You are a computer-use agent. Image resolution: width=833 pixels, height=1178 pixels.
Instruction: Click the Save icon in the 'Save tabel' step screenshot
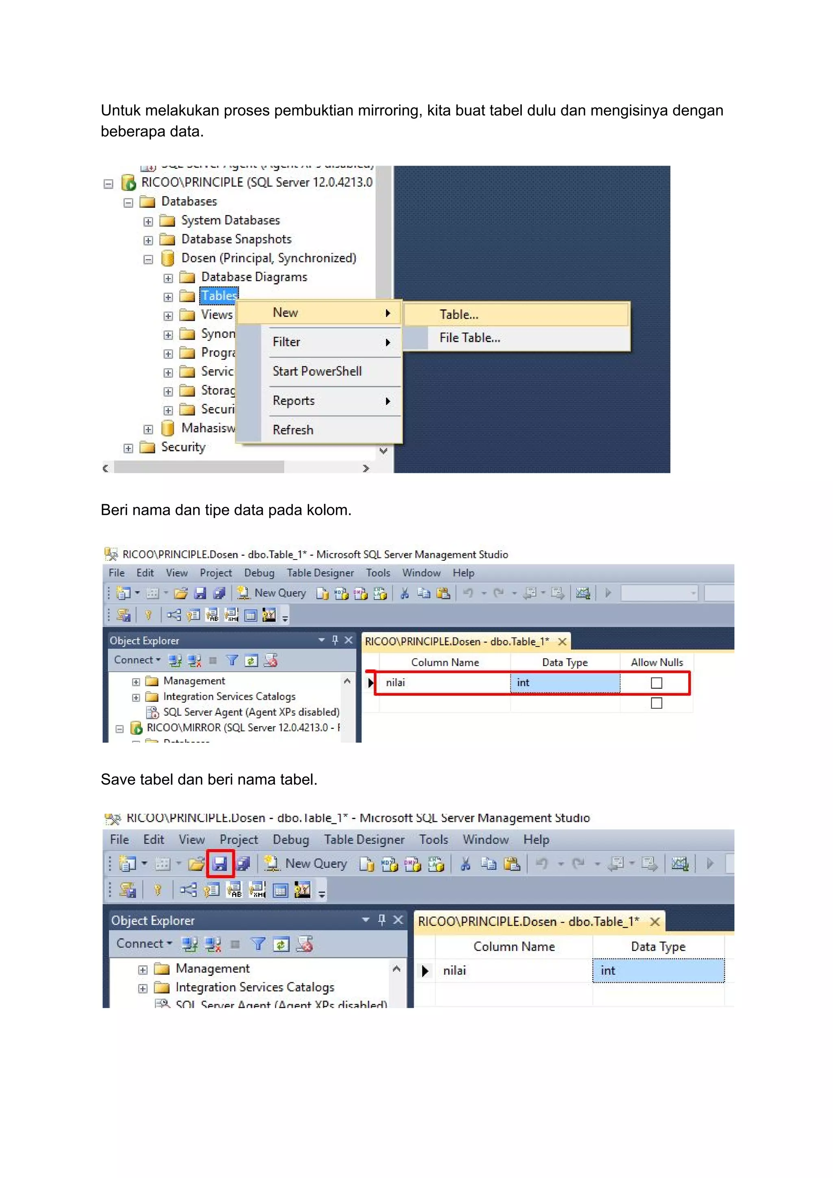click(x=220, y=864)
